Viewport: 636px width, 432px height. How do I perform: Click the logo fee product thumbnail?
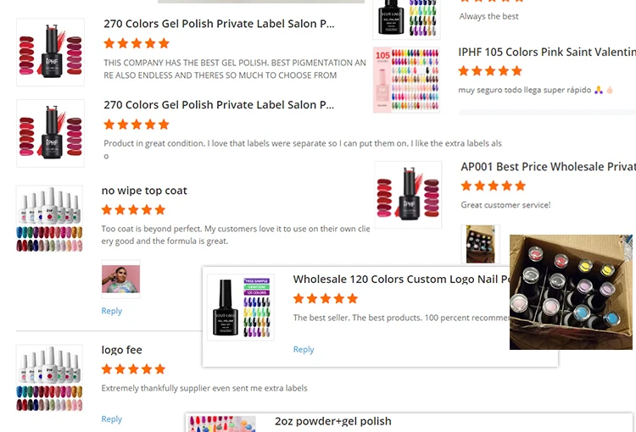(x=49, y=379)
